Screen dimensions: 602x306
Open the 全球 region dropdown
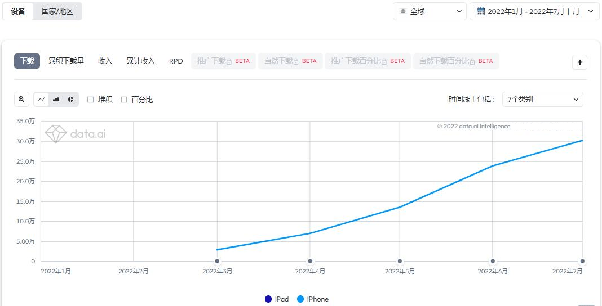pyautogui.click(x=430, y=11)
